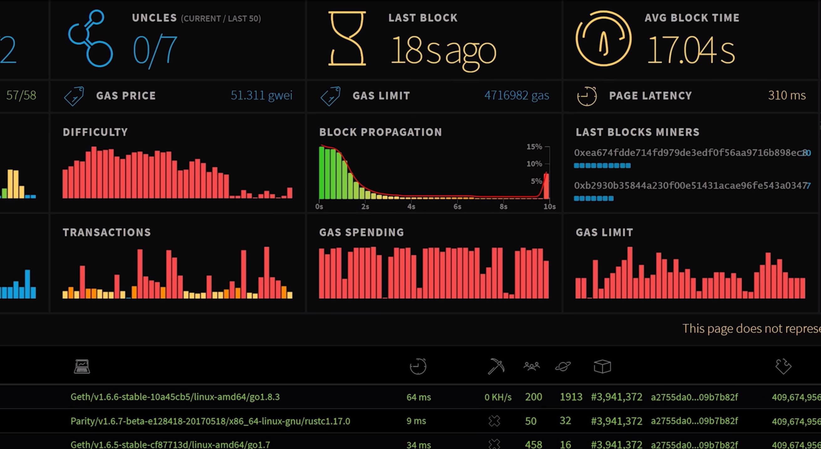Sort nodes by the last block cube icon
Image resolution: width=821 pixels, height=449 pixels.
pyautogui.click(x=602, y=367)
